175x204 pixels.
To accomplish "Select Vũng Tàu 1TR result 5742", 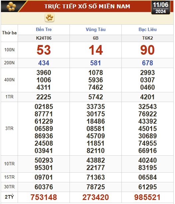I will (96, 97).
